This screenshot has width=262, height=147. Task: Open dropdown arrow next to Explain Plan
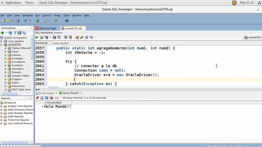click(50, 38)
